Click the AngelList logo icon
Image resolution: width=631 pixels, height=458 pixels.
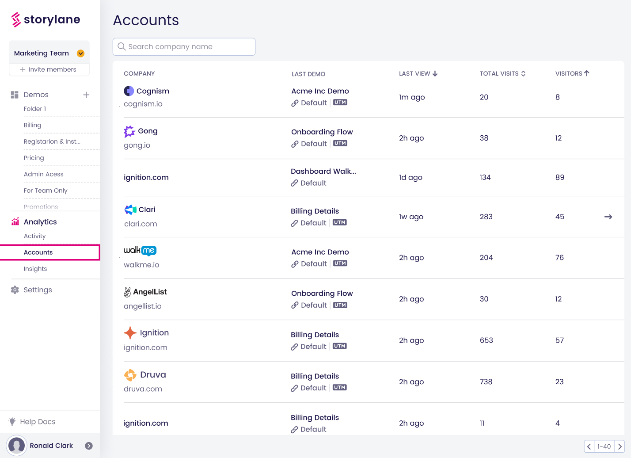click(x=127, y=292)
